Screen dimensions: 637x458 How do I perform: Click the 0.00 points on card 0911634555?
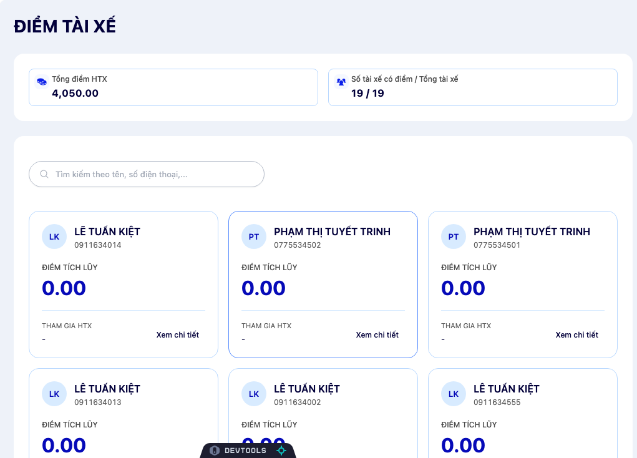tap(463, 446)
